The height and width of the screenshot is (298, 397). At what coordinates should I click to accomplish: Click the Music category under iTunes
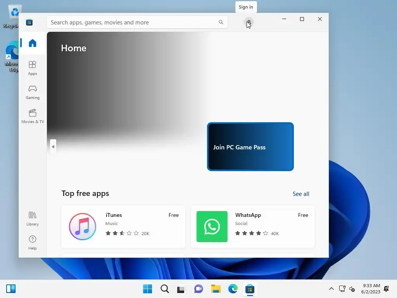coord(111,223)
